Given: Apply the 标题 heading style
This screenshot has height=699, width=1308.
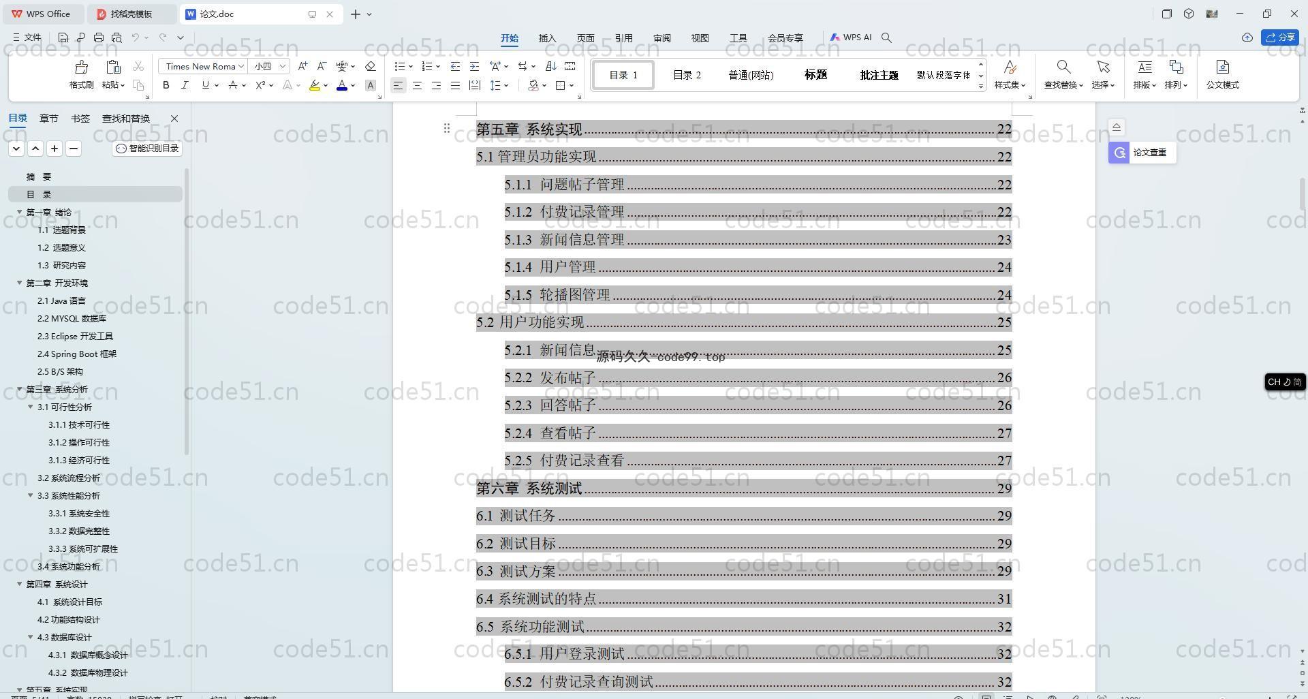Looking at the screenshot, I should [x=815, y=75].
